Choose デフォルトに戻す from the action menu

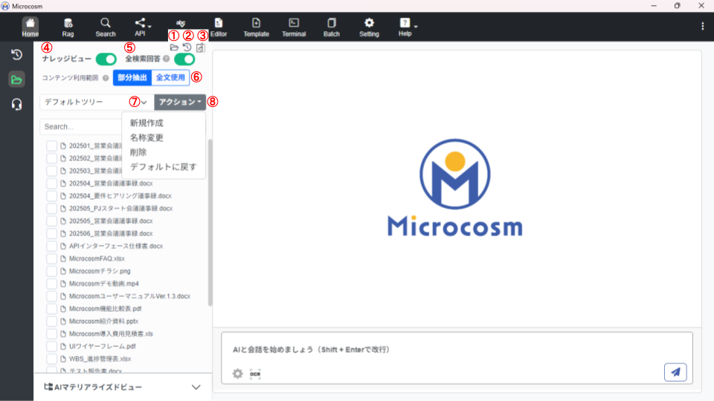[x=164, y=167]
